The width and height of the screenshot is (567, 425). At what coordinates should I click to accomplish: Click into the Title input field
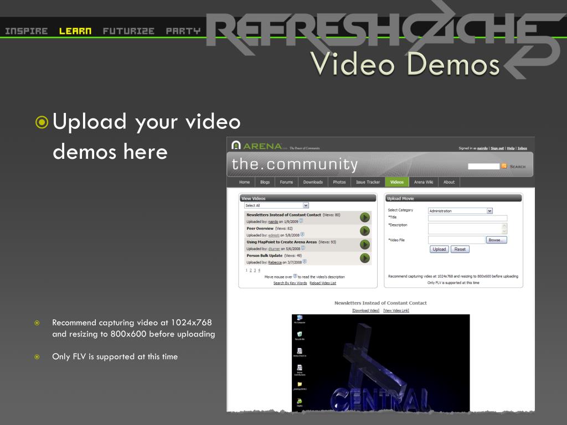(x=467, y=218)
